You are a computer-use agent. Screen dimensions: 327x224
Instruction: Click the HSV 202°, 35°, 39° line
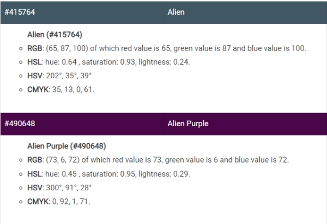click(59, 76)
